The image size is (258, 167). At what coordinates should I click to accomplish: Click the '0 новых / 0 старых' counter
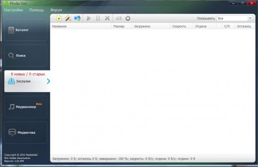28,74
